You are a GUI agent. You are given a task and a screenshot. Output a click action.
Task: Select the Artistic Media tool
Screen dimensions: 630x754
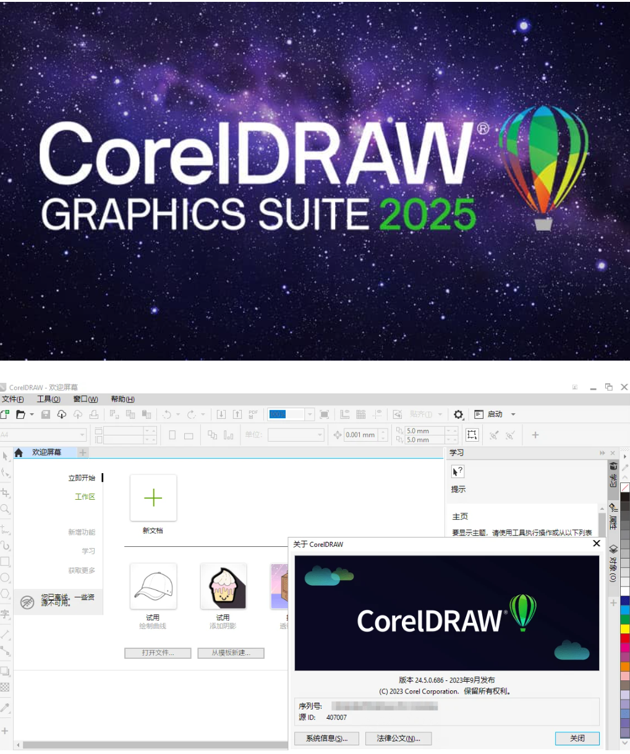coord(5,546)
